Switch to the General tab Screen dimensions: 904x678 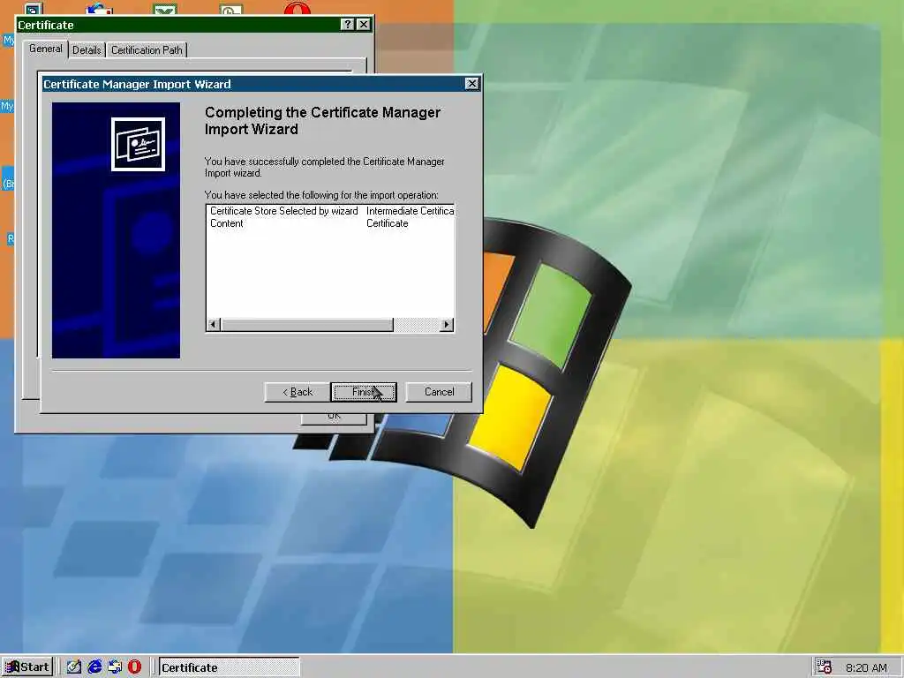46,49
